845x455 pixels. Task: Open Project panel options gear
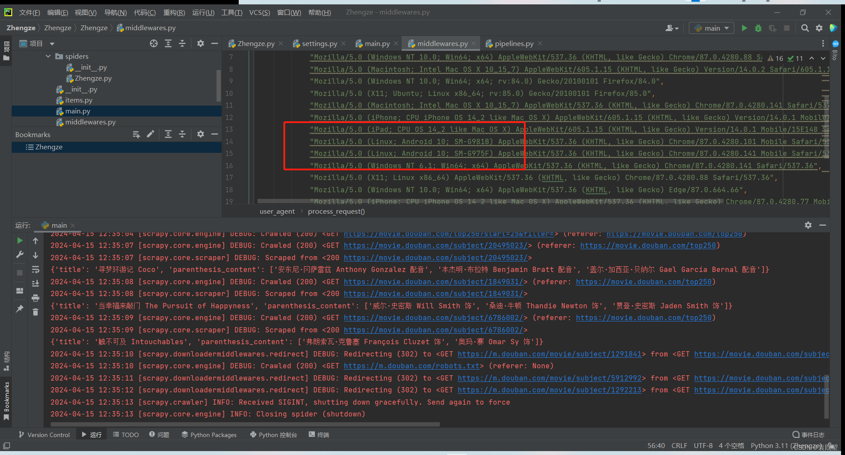[201, 43]
